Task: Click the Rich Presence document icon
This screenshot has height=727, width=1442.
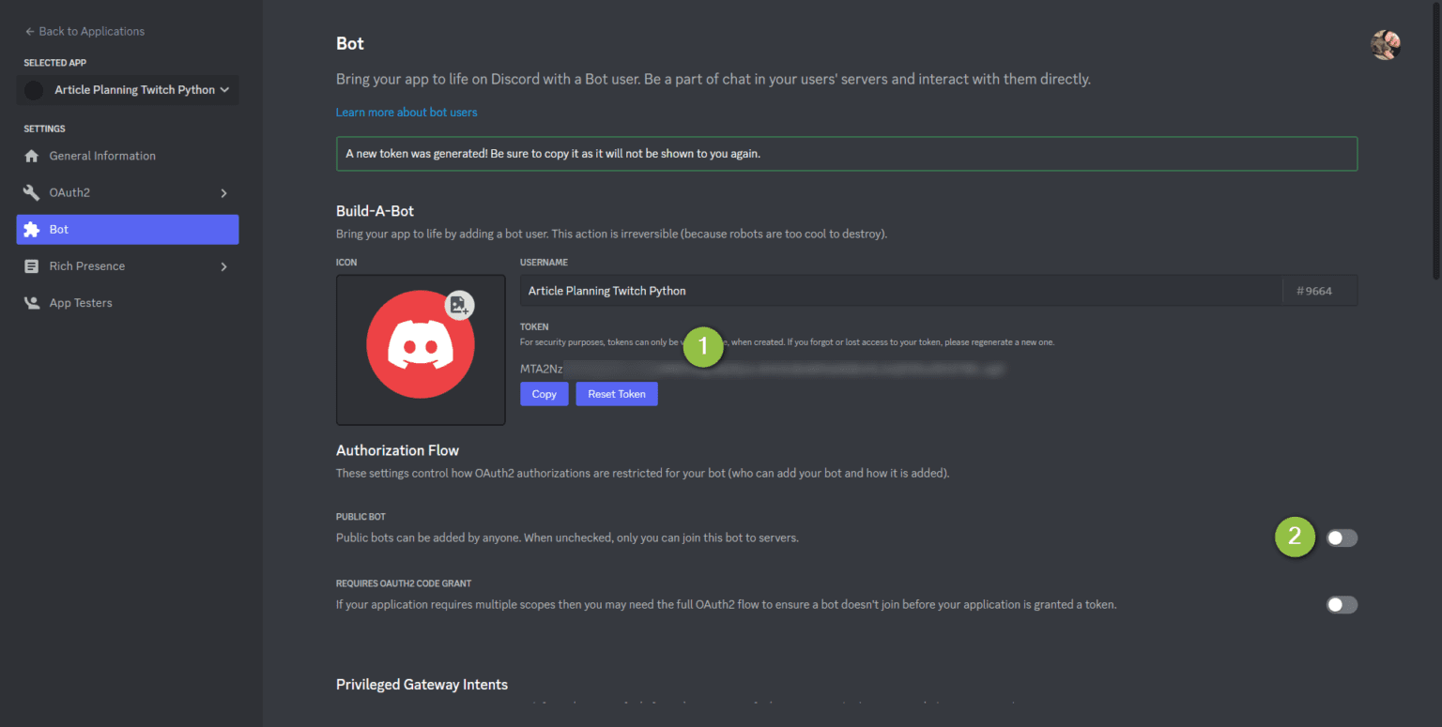Action: (32, 266)
